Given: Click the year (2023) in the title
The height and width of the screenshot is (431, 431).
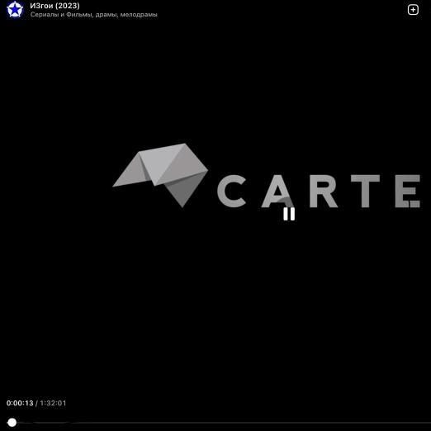Looking at the screenshot, I should [68, 6].
